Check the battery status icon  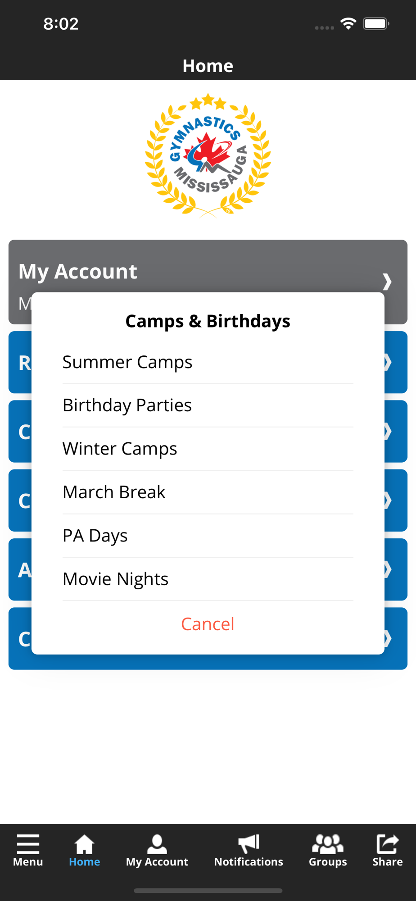tap(376, 23)
